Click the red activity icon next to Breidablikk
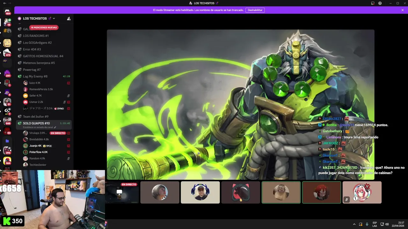Viewport: 408px width, 229px height. click(69, 139)
